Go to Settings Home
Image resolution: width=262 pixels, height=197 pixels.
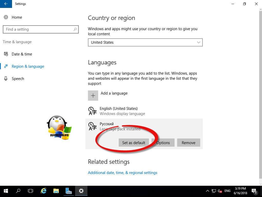[x=17, y=17]
